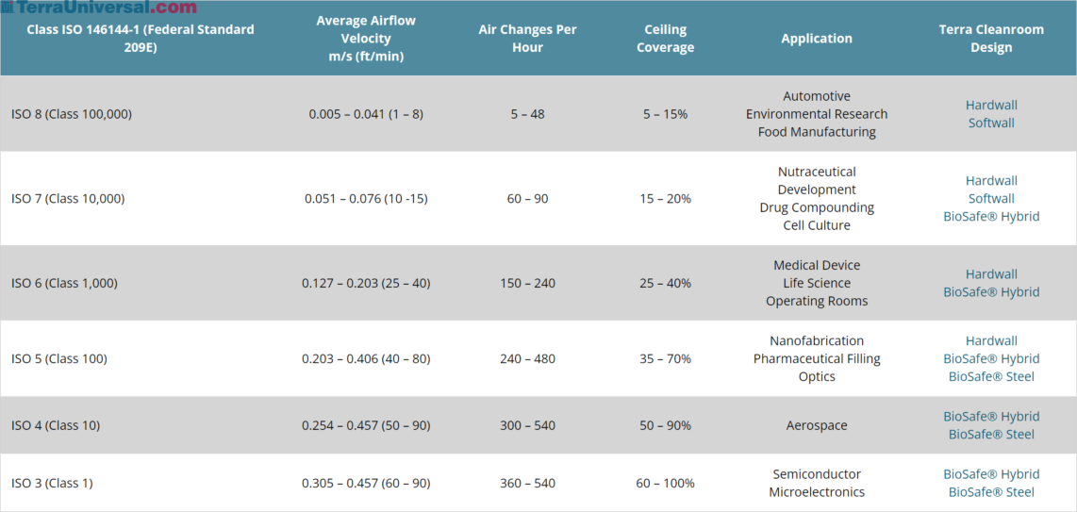Click the ISO 5 (Class 100) cell

tap(59, 358)
